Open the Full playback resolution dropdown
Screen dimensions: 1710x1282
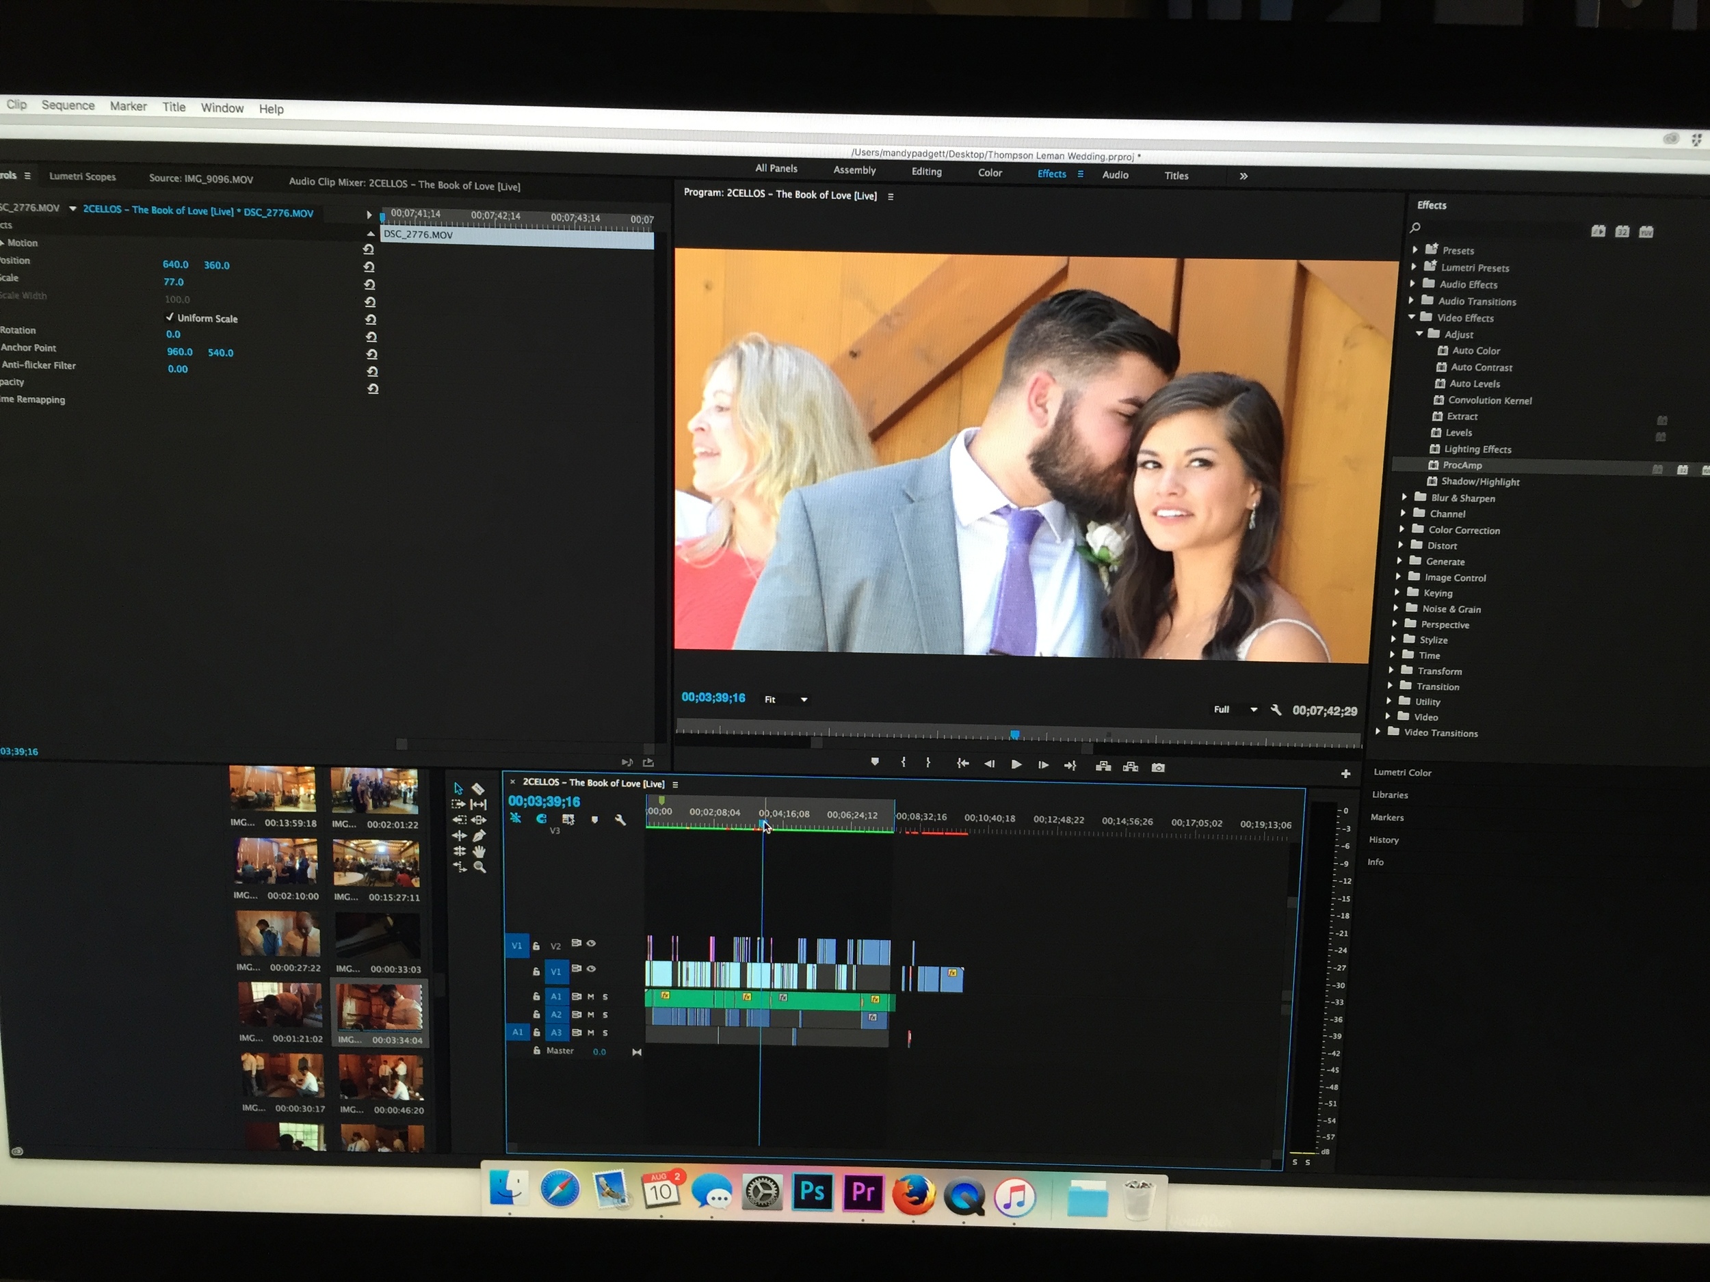tap(1235, 710)
